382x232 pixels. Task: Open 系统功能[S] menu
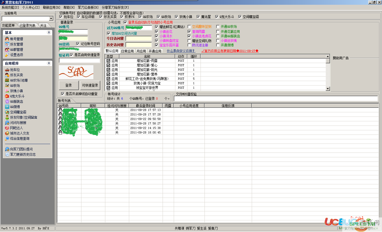pyautogui.click(x=10, y=7)
